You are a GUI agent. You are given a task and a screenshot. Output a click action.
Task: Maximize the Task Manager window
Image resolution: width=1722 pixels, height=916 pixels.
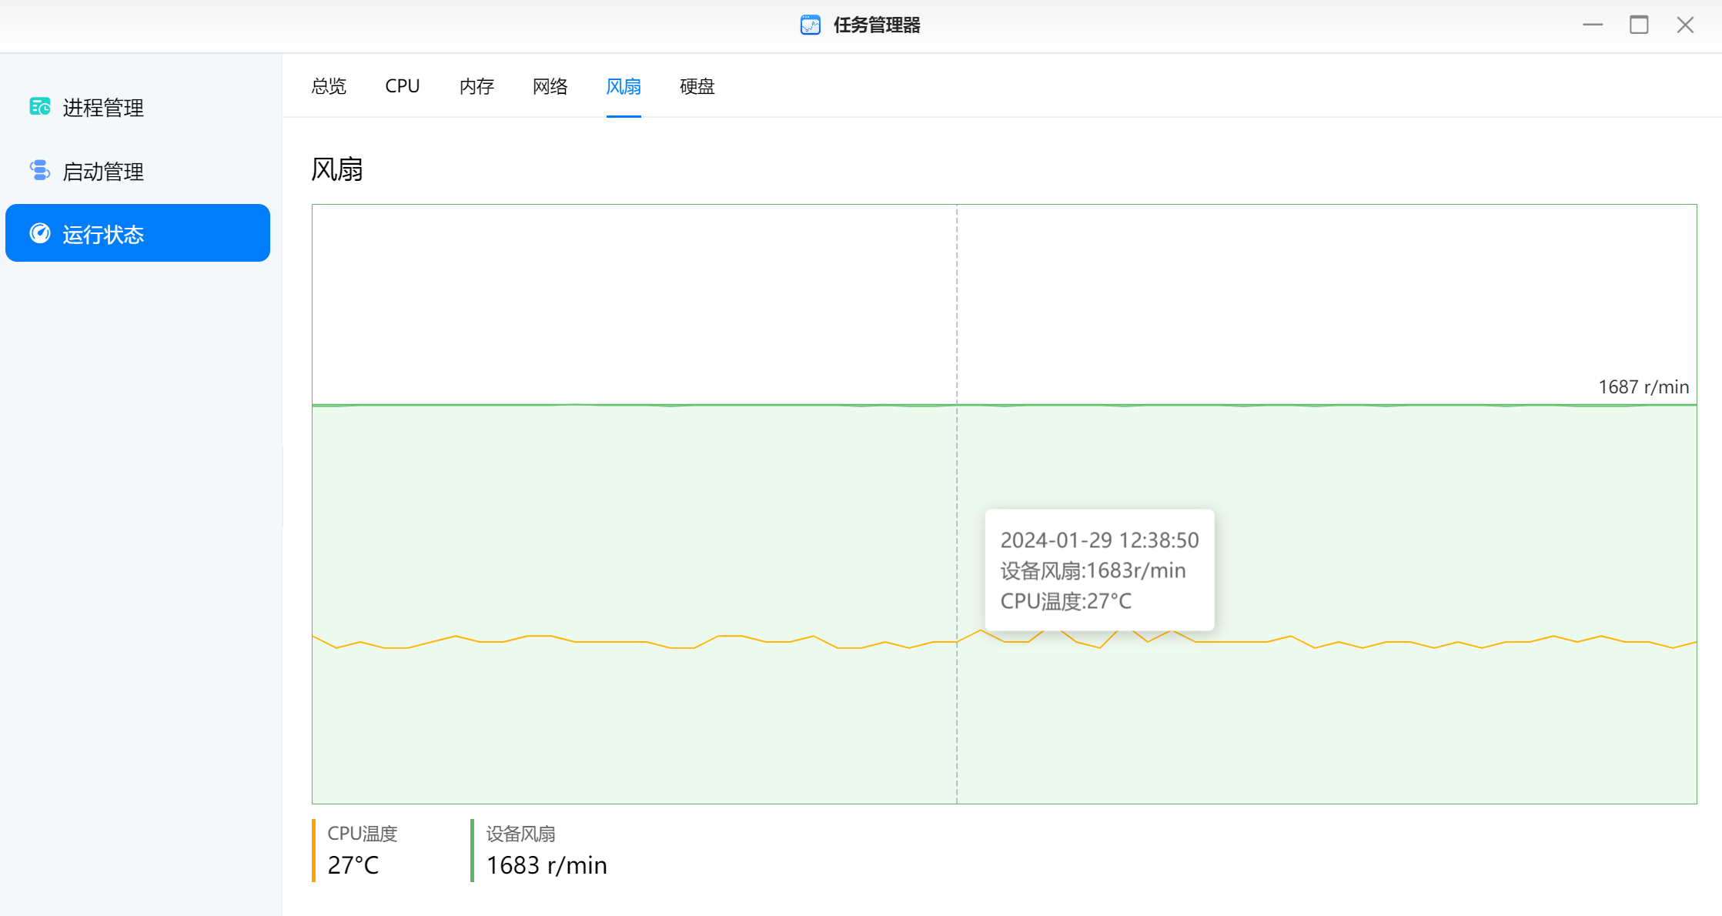pos(1639,25)
